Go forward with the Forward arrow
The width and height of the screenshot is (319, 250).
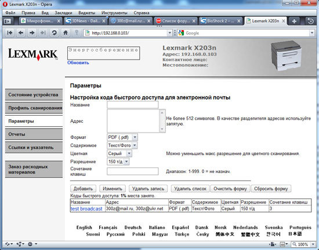[32, 32]
